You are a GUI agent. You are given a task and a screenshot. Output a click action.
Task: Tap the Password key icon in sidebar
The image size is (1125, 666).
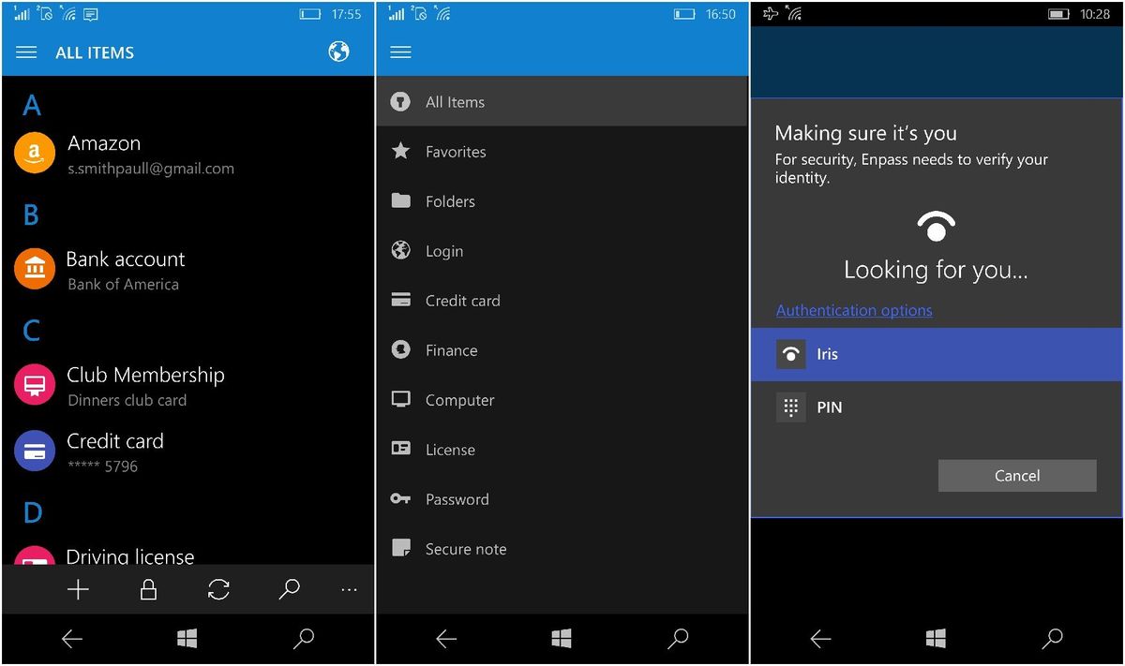point(400,499)
